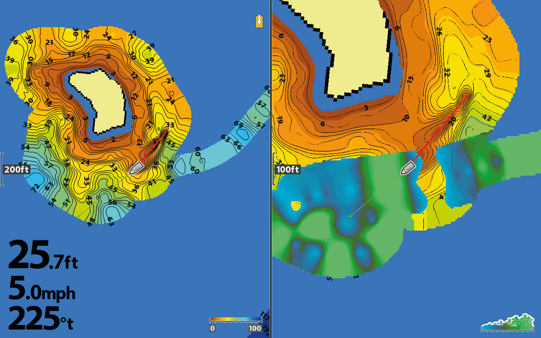Click the 25.7ft depth readout
Screen dimensions: 541x338
click(43, 256)
